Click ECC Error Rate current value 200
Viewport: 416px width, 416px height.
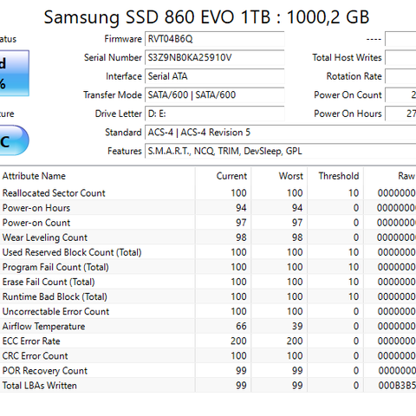(x=238, y=341)
